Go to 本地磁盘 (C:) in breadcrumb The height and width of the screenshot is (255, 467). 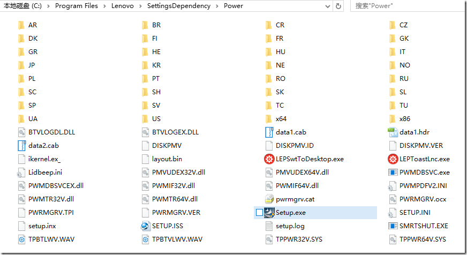click(22, 6)
